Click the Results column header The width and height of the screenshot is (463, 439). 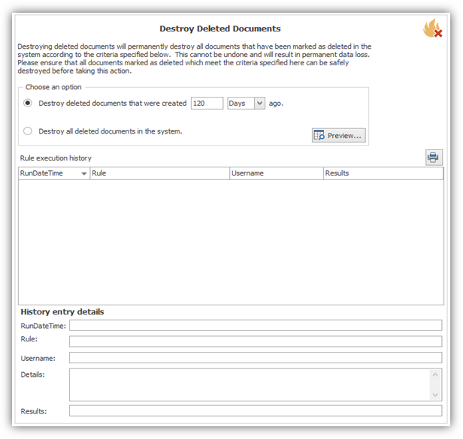click(383, 173)
